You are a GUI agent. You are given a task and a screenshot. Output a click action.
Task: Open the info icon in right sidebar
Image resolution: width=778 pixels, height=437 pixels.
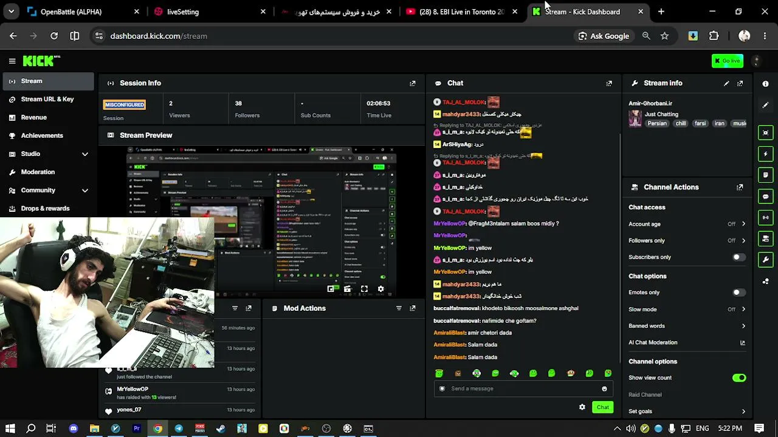(766, 84)
